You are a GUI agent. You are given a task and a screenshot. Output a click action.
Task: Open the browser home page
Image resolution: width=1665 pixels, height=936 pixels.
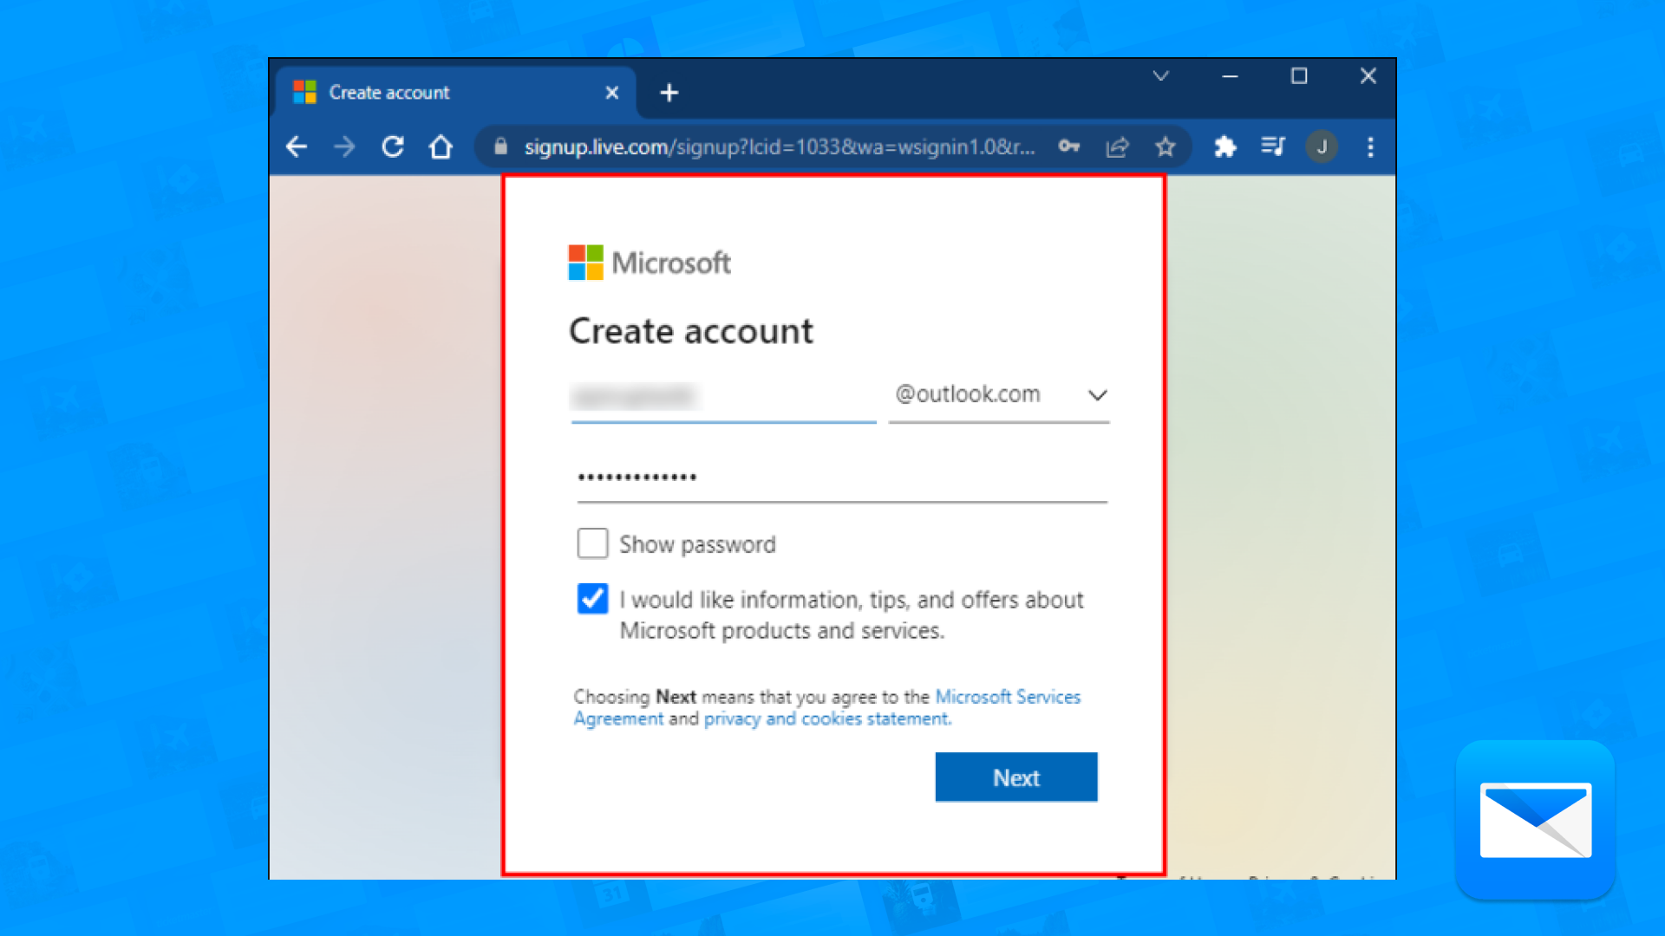pyautogui.click(x=441, y=146)
